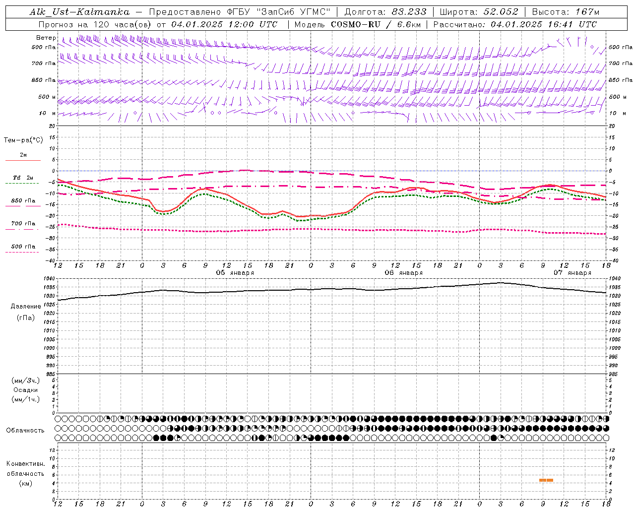Click the Рассчитано: 04.01.2025 16:41 UTC text

point(515,24)
